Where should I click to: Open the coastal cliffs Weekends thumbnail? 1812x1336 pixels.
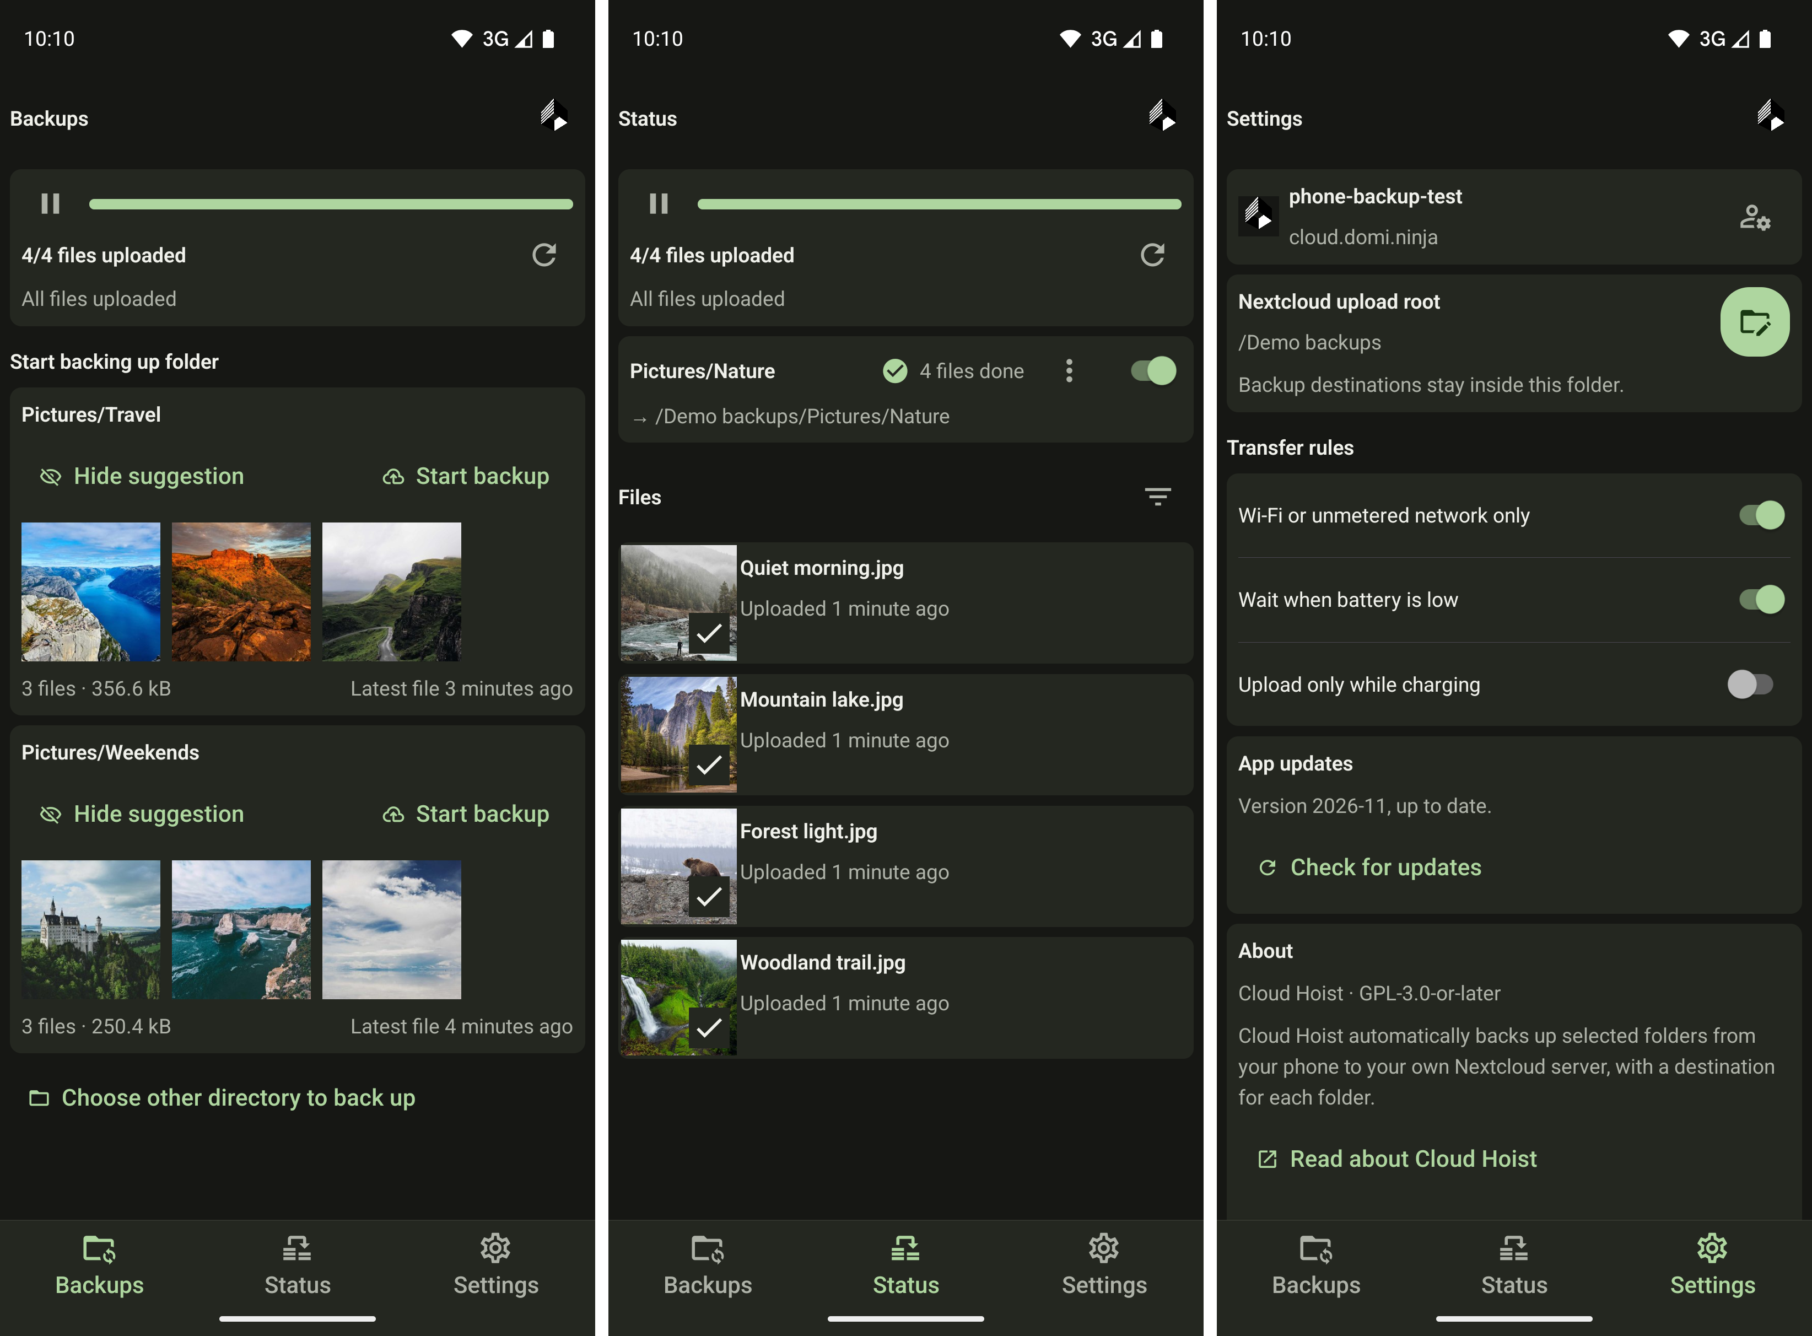[x=241, y=930]
